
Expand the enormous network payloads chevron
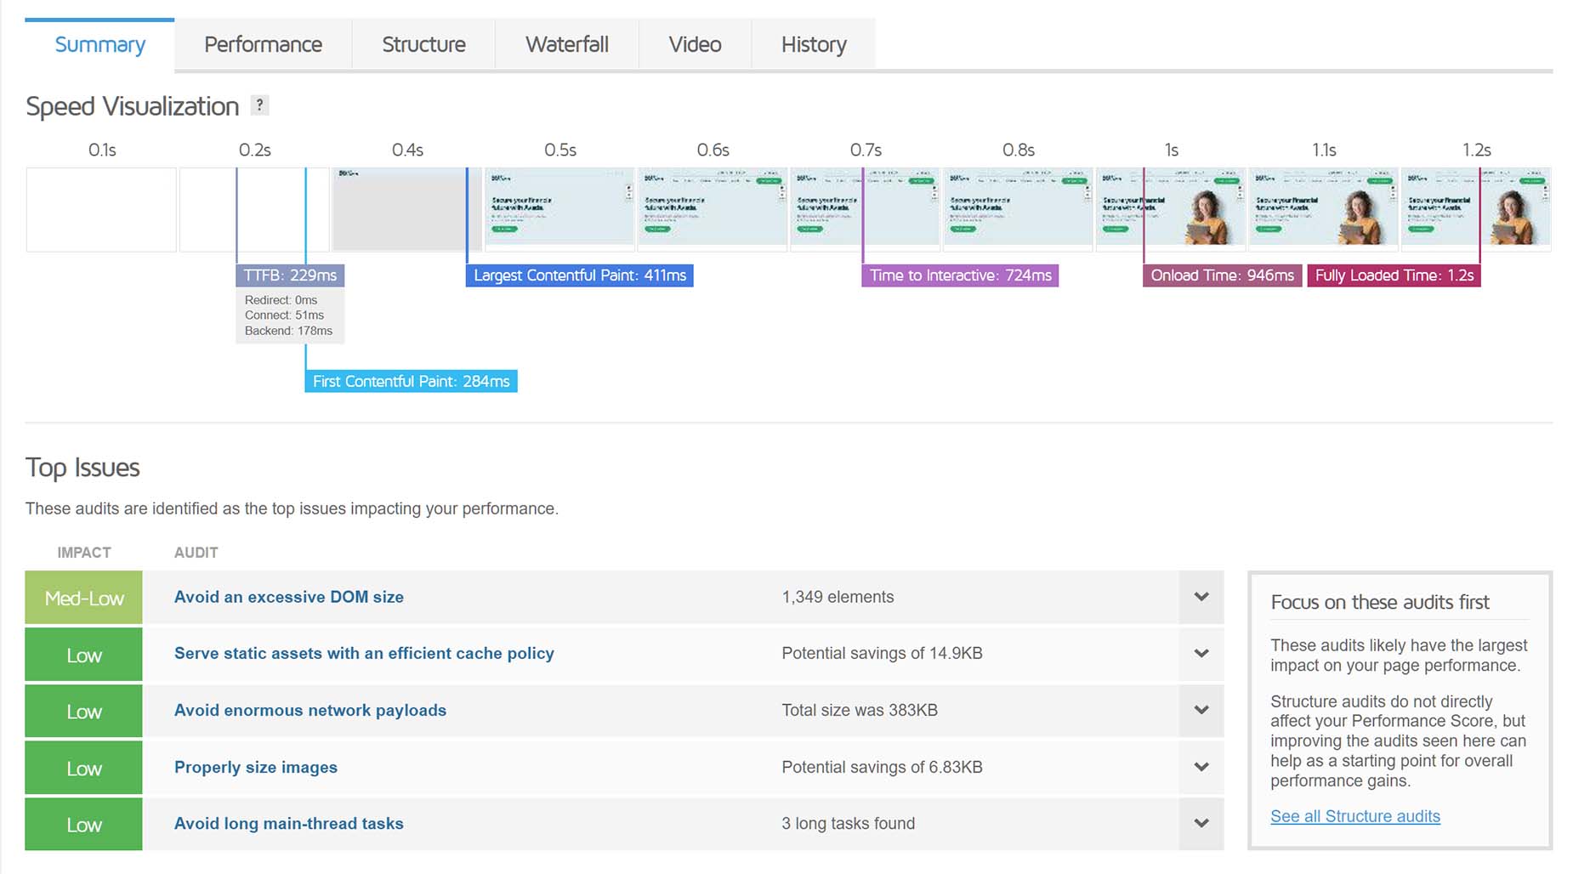(1201, 710)
